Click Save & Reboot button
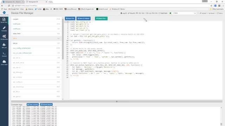 click(83, 19)
